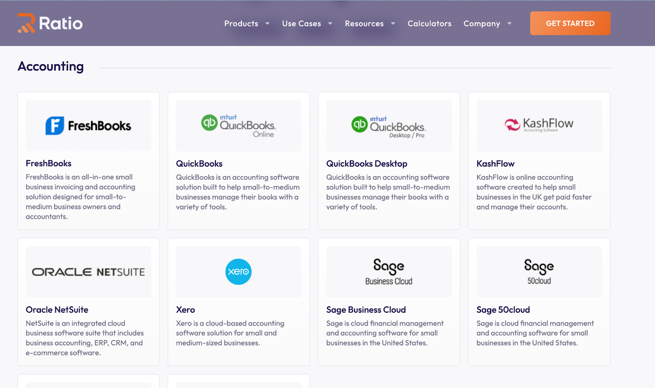This screenshot has width=655, height=388.
Task: Click the Sage 50cloud logo
Action: (x=539, y=272)
